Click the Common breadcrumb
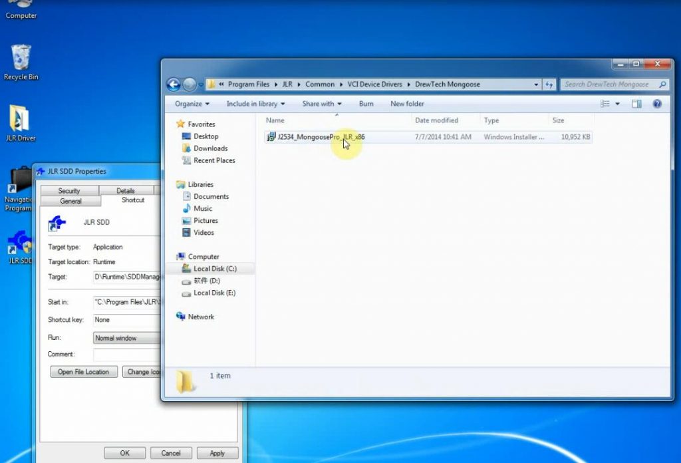 320,84
